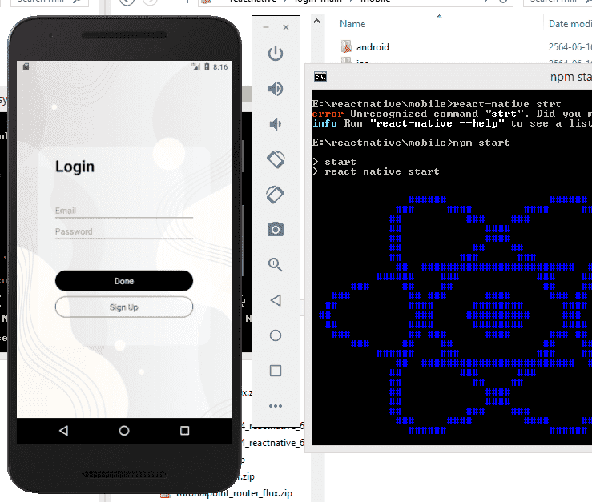Click the emulator power button icon
The height and width of the screenshot is (502, 592).
click(x=276, y=54)
